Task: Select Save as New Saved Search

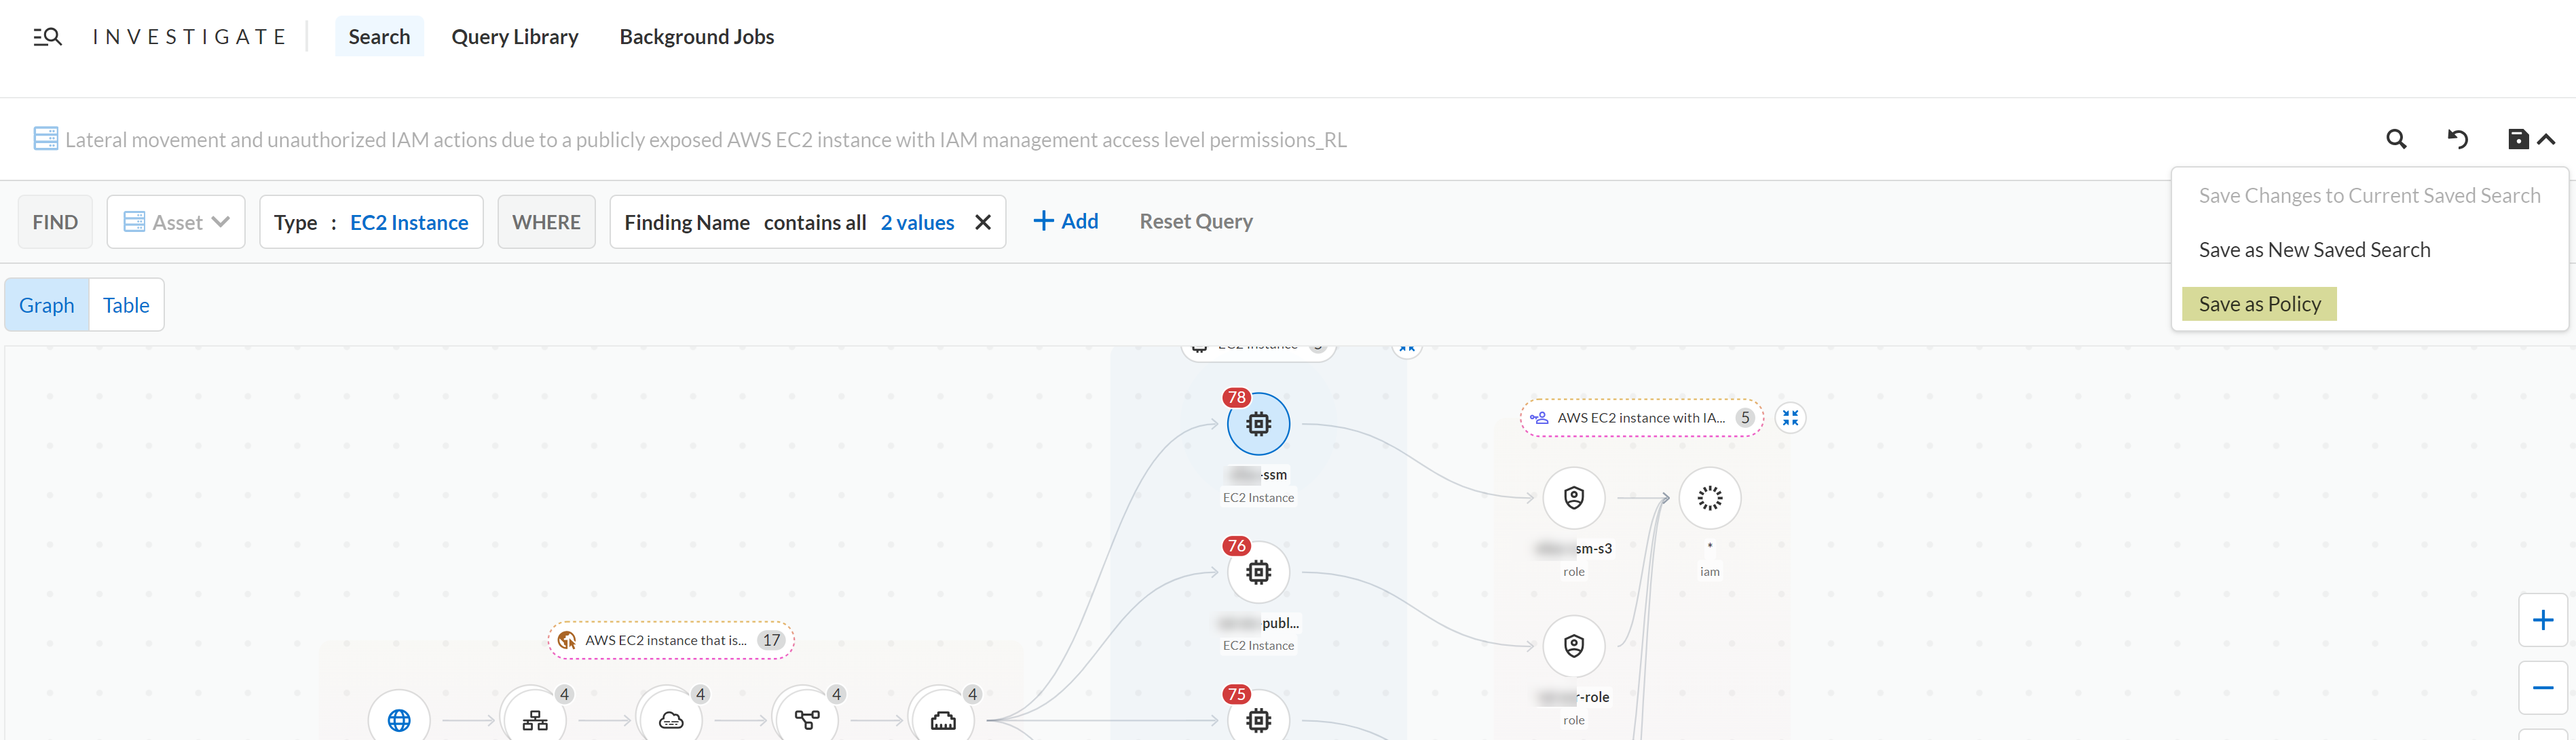Action: [2314, 250]
